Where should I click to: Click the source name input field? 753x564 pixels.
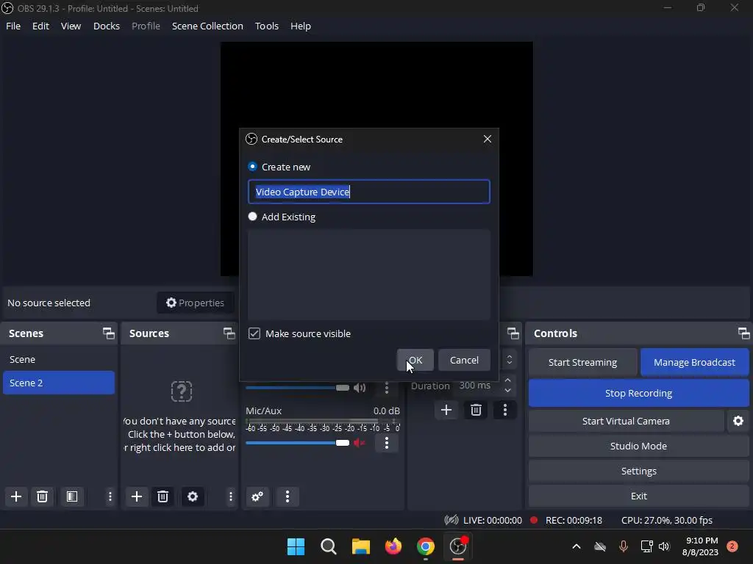click(369, 192)
